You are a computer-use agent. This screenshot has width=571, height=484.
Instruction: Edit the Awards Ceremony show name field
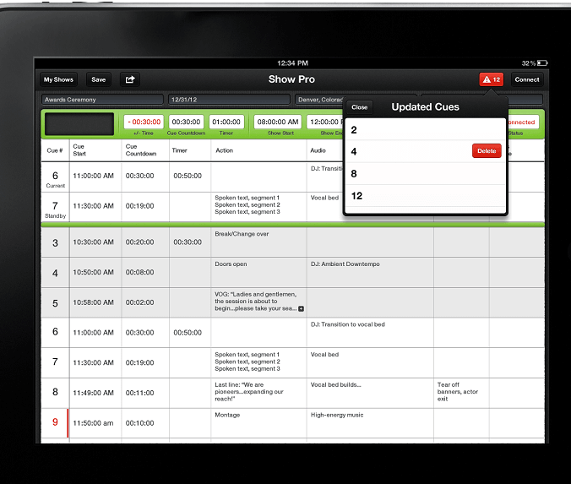(x=102, y=100)
